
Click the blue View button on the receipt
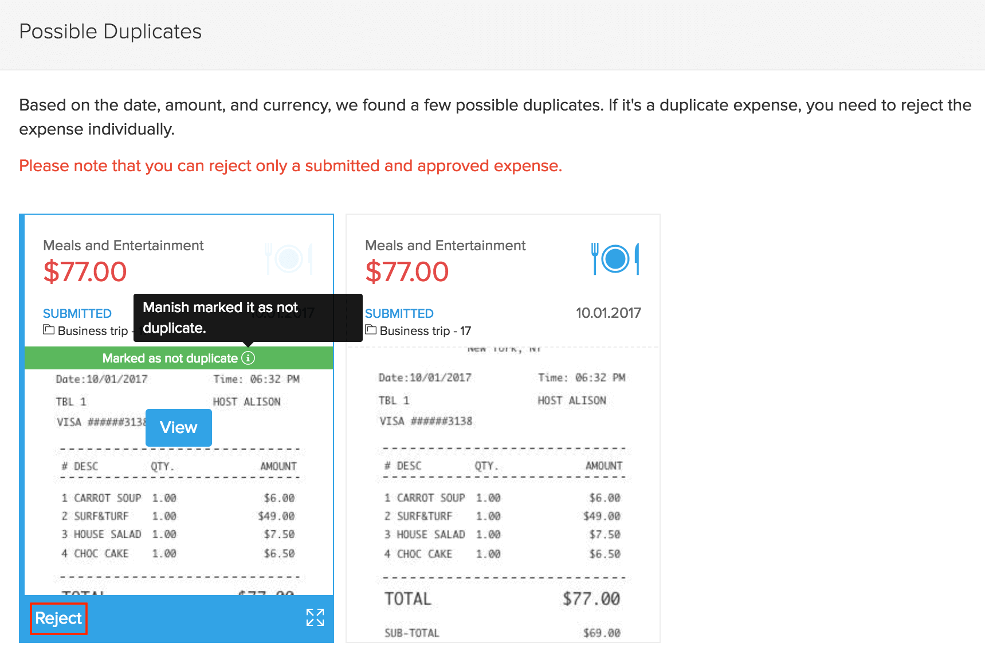tap(178, 427)
